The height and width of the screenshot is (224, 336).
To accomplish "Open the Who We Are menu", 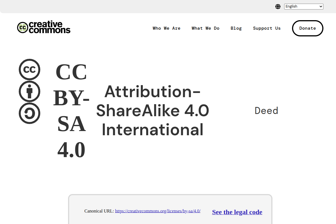I will coord(167,28).
